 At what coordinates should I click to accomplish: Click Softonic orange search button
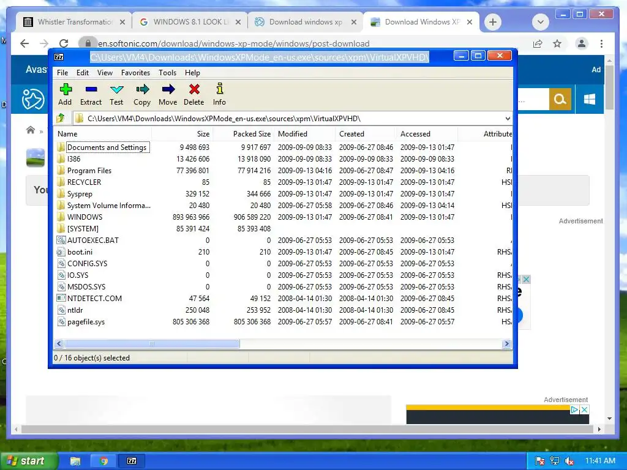coord(560,99)
